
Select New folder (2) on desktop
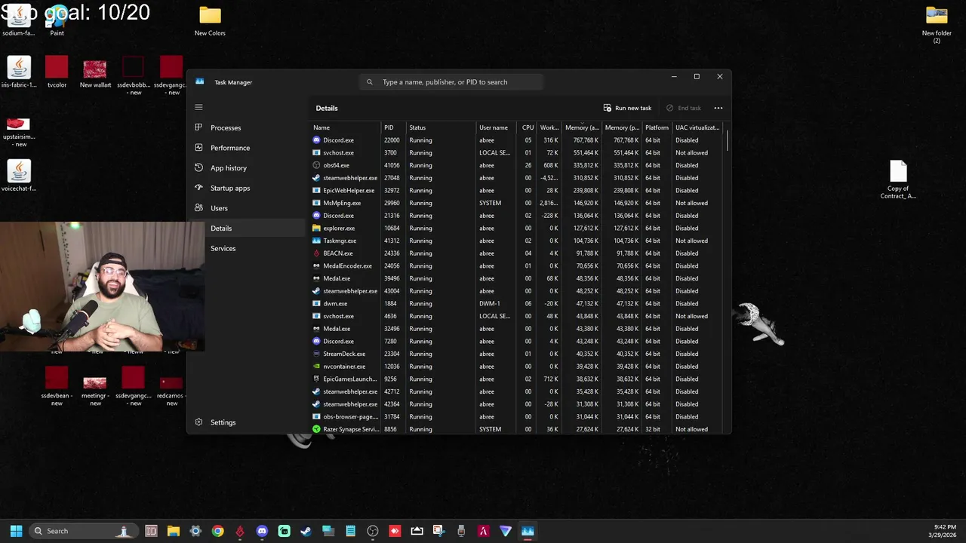[937, 24]
